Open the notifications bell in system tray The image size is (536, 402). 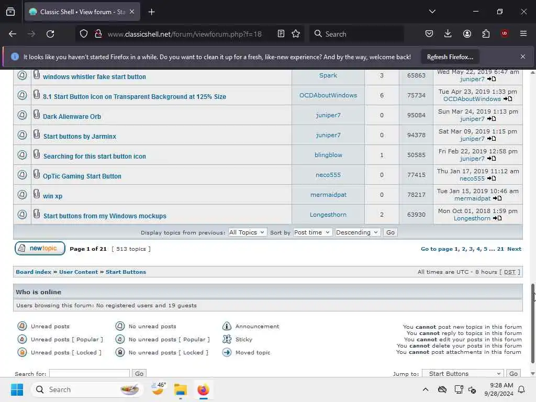[521, 389]
